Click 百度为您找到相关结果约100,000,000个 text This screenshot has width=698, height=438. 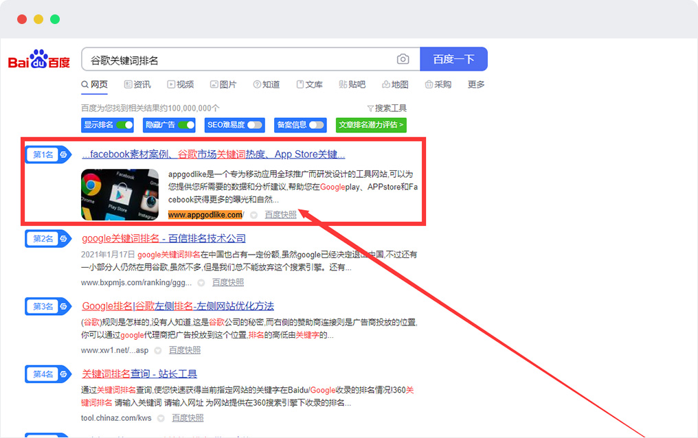(150, 108)
